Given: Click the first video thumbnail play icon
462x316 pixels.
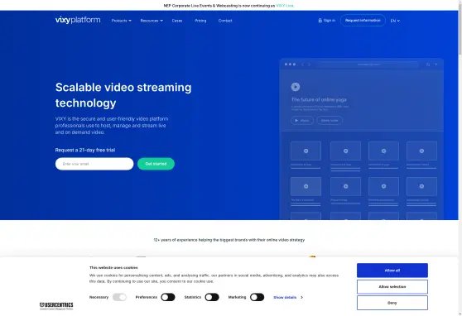Looking at the screenshot, I should pyautogui.click(x=306, y=151).
